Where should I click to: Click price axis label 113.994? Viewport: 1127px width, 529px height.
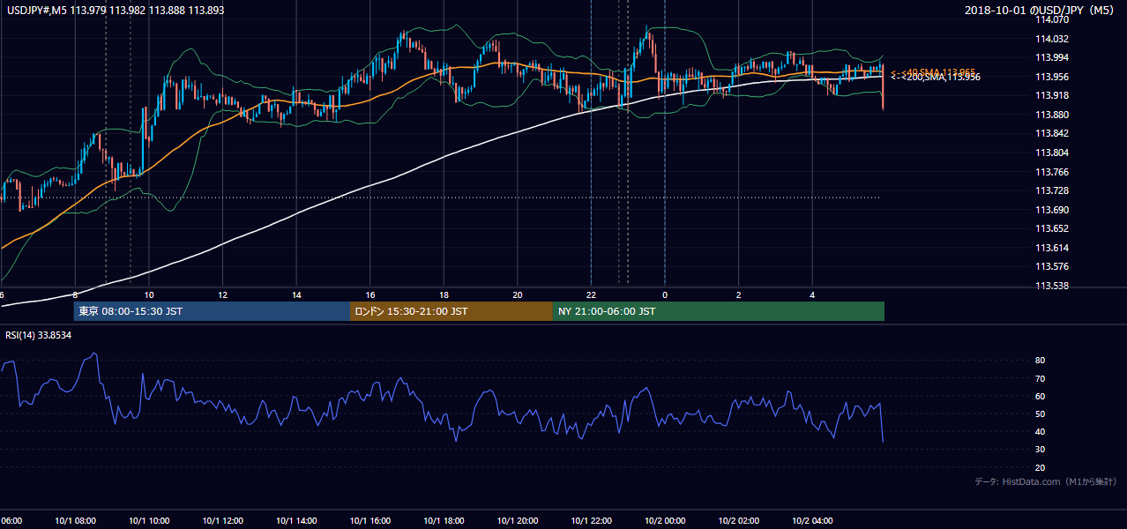click(x=1052, y=57)
